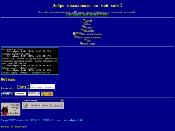Click the white altairnae badge button
The image size is (175, 131).
(20, 94)
